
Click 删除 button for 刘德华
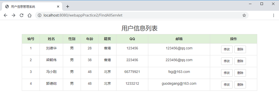240,49
